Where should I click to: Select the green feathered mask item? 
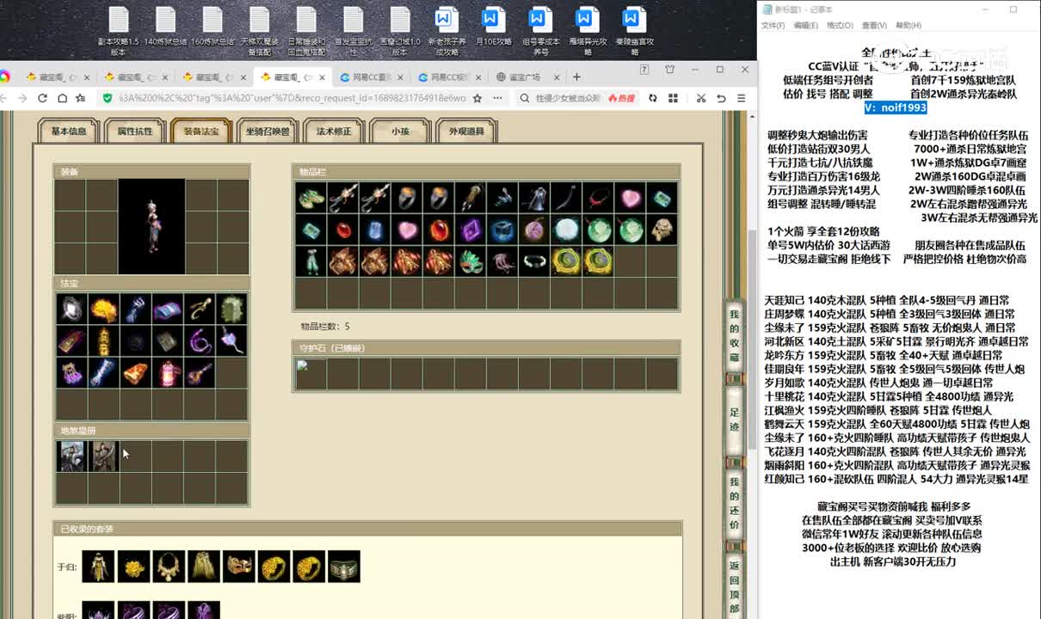tap(471, 262)
